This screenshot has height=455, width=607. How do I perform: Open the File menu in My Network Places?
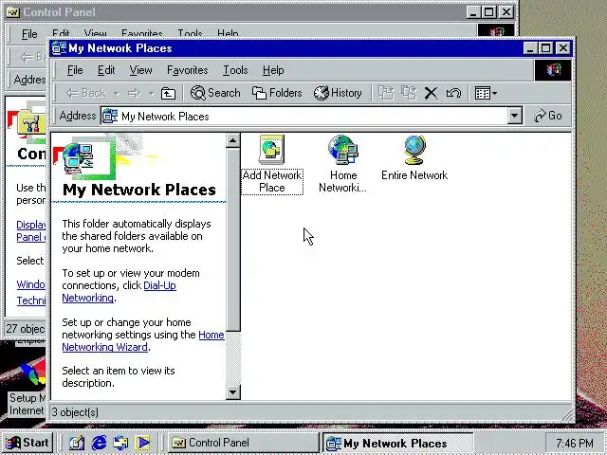pyautogui.click(x=75, y=70)
